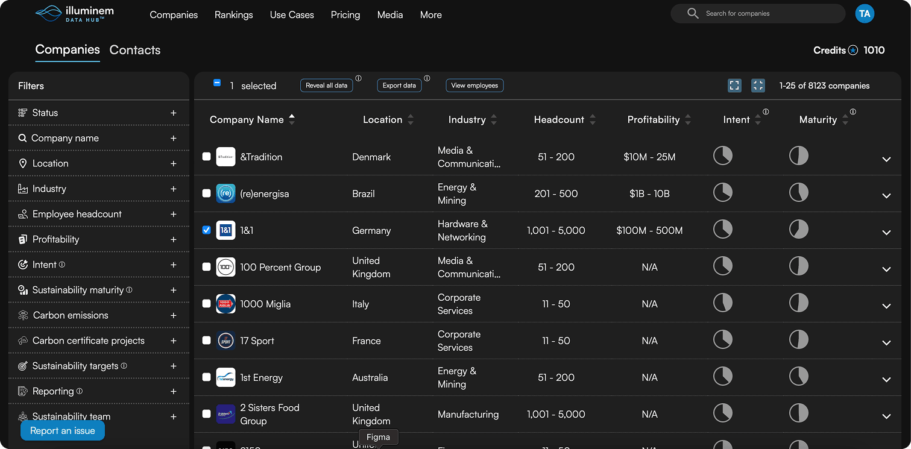Click the illuminem Data Hub logo

(74, 14)
